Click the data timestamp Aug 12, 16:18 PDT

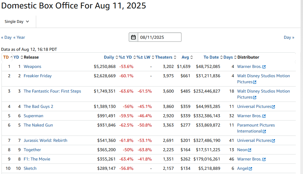[x=39, y=49]
